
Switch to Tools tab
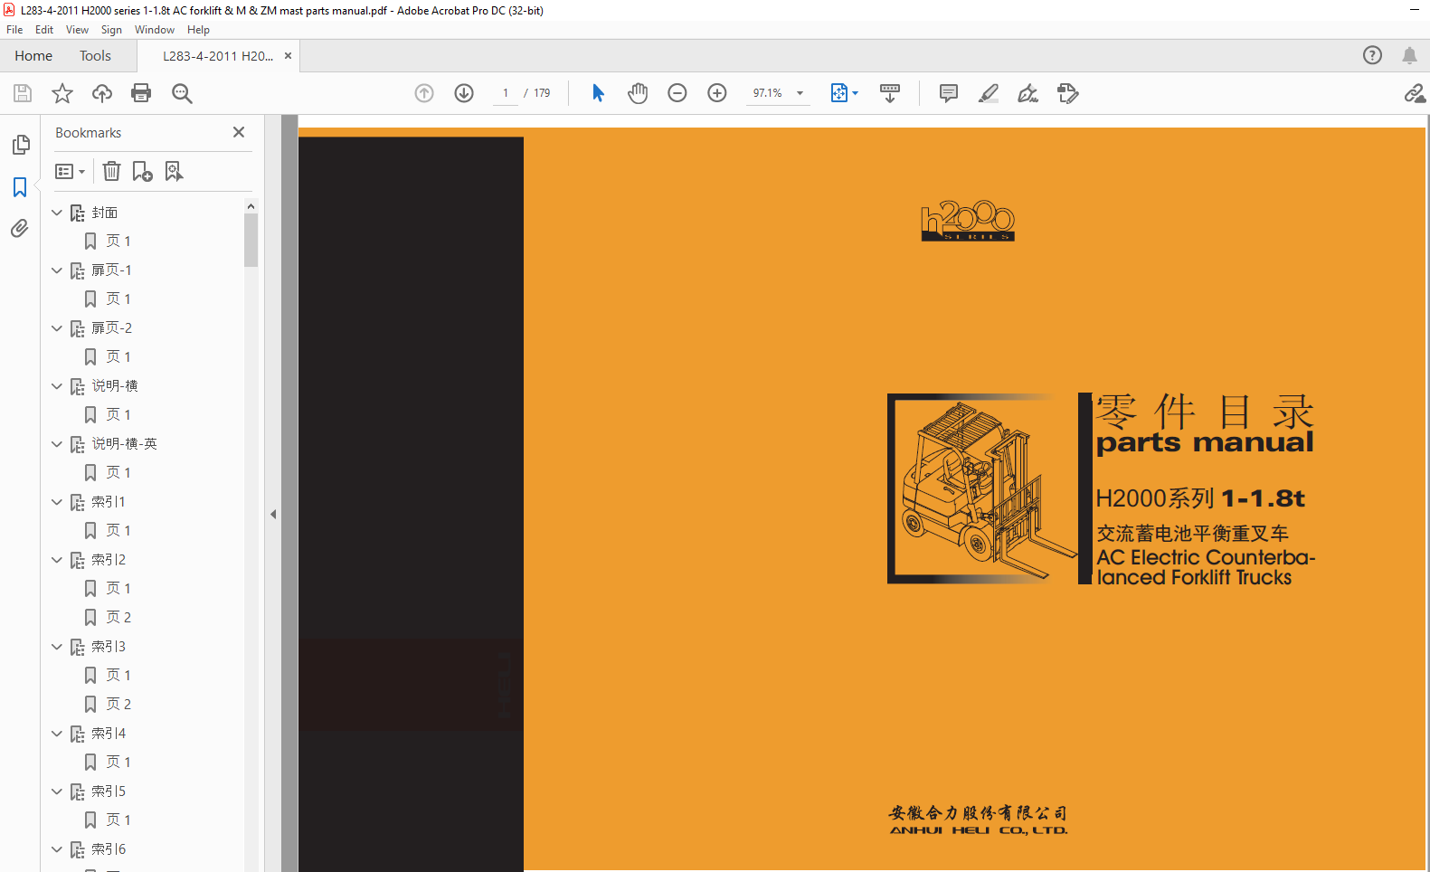(95, 55)
